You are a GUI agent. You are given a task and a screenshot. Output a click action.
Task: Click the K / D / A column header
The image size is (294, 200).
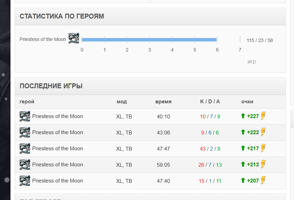point(210,102)
